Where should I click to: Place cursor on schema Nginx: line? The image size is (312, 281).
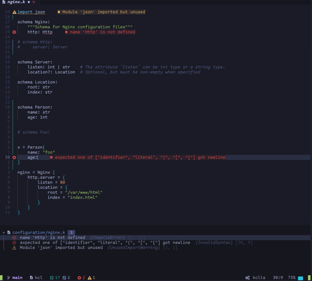(x=34, y=22)
